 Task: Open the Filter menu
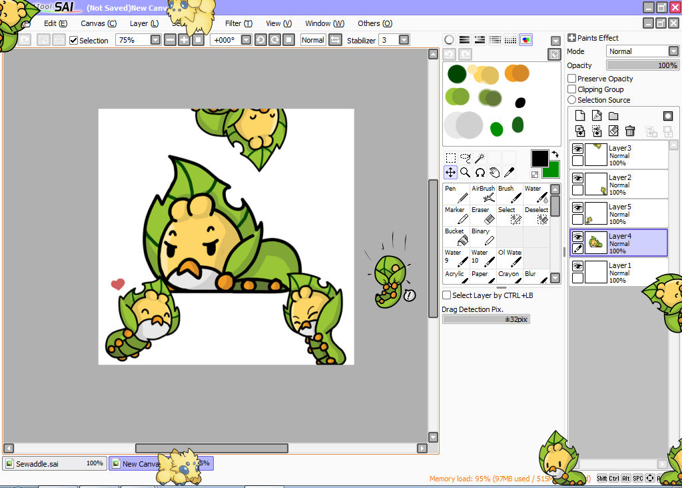pyautogui.click(x=238, y=23)
